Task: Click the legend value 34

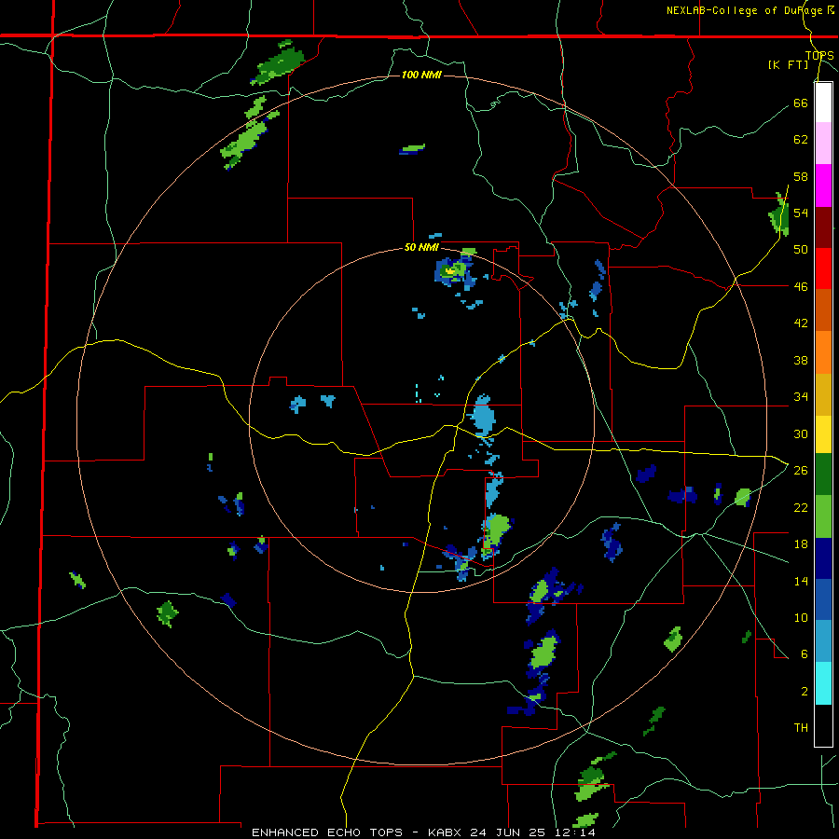Action: coord(801,396)
